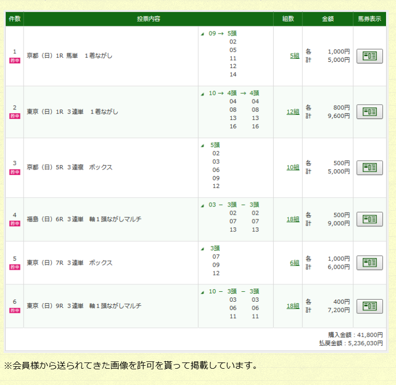
Task: Collapse the 10 − 3頭 − 3頭 selection
Action: click(x=203, y=292)
